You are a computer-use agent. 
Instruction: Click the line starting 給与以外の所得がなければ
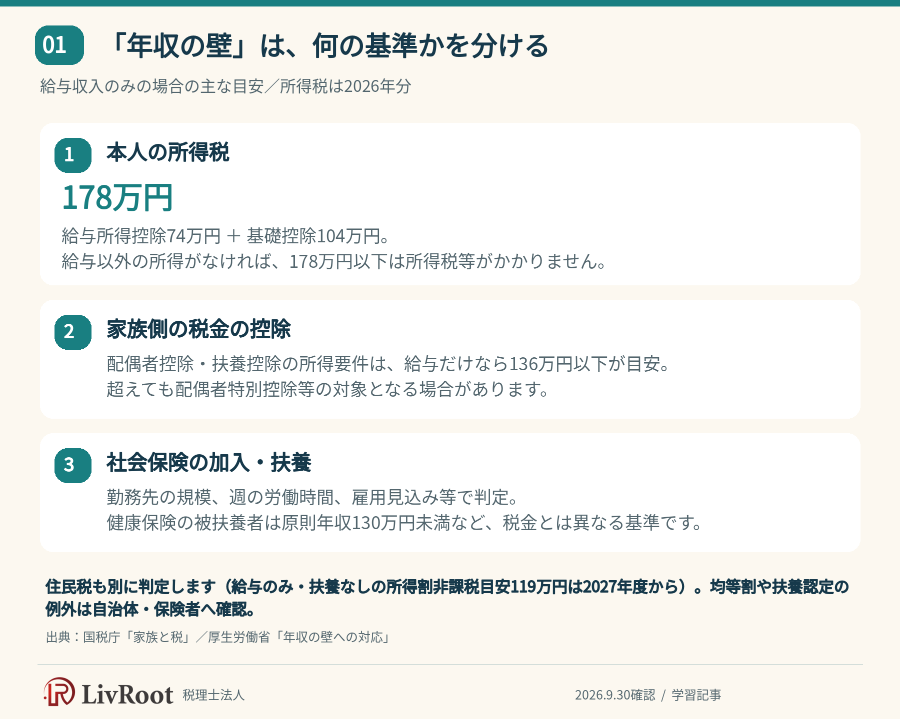pyautogui.click(x=334, y=261)
